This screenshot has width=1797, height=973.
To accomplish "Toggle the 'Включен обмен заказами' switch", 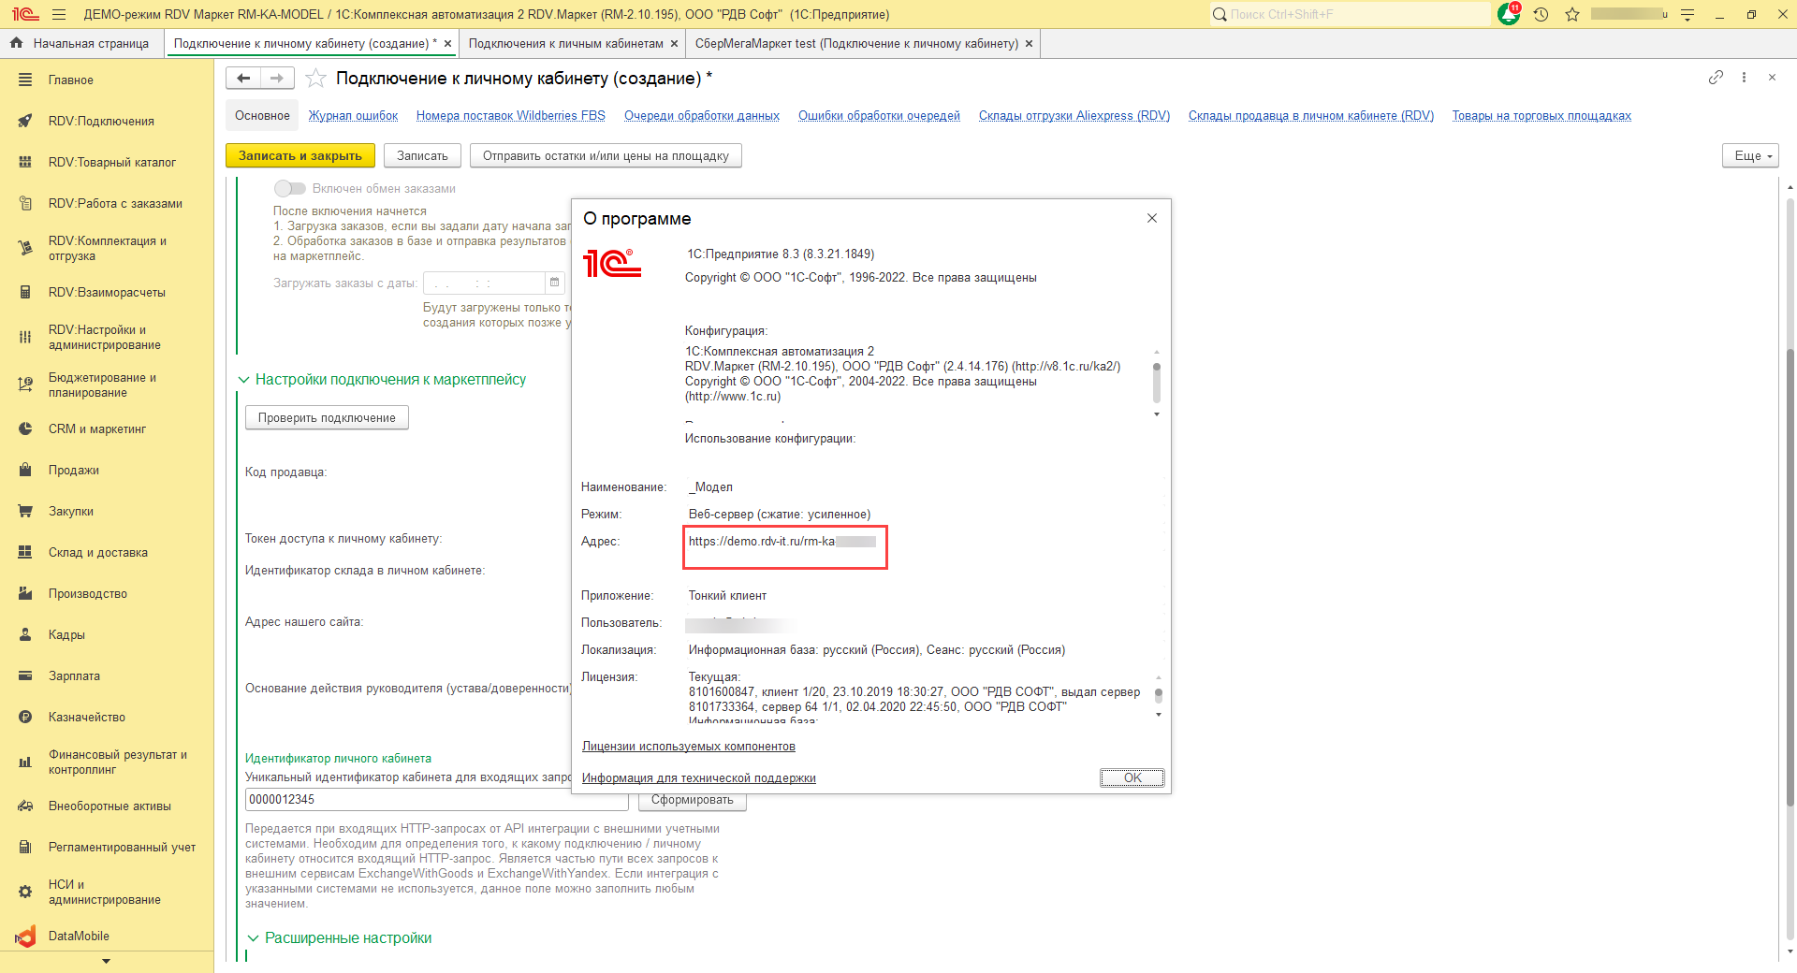I will (289, 188).
